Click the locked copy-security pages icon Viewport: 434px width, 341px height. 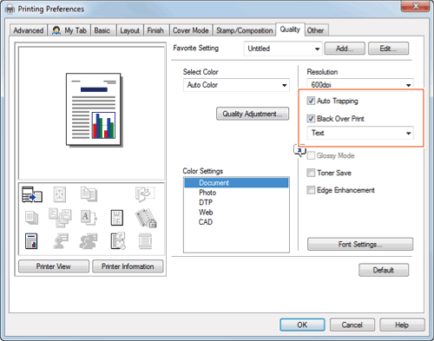[146, 218]
